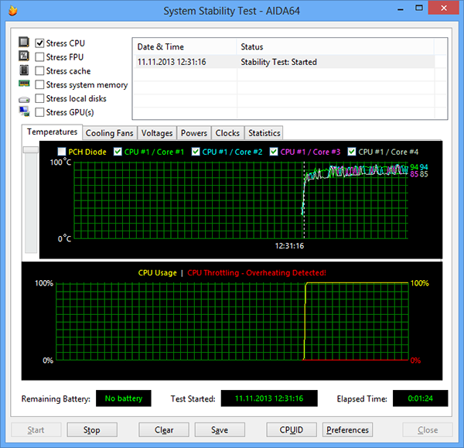Screen dimensions: 464x448
Task: Click the 12:31:16 time marker under the graph
Action: (x=289, y=246)
